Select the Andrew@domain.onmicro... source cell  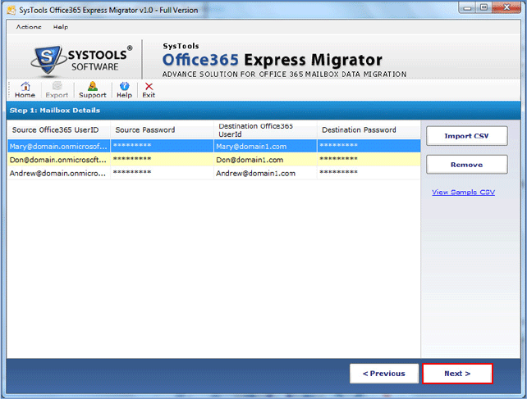coord(58,173)
